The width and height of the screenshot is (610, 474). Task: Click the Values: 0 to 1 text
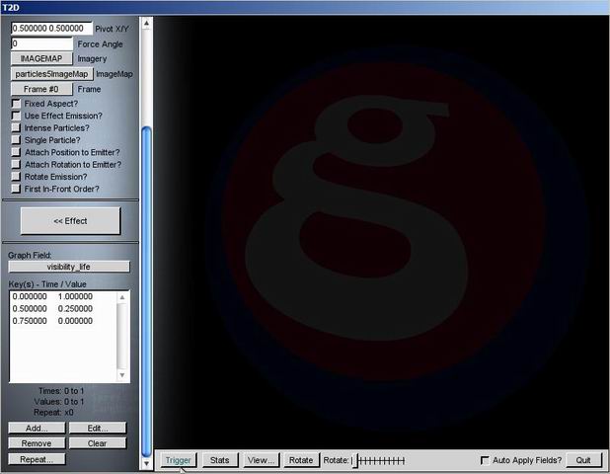tap(59, 402)
